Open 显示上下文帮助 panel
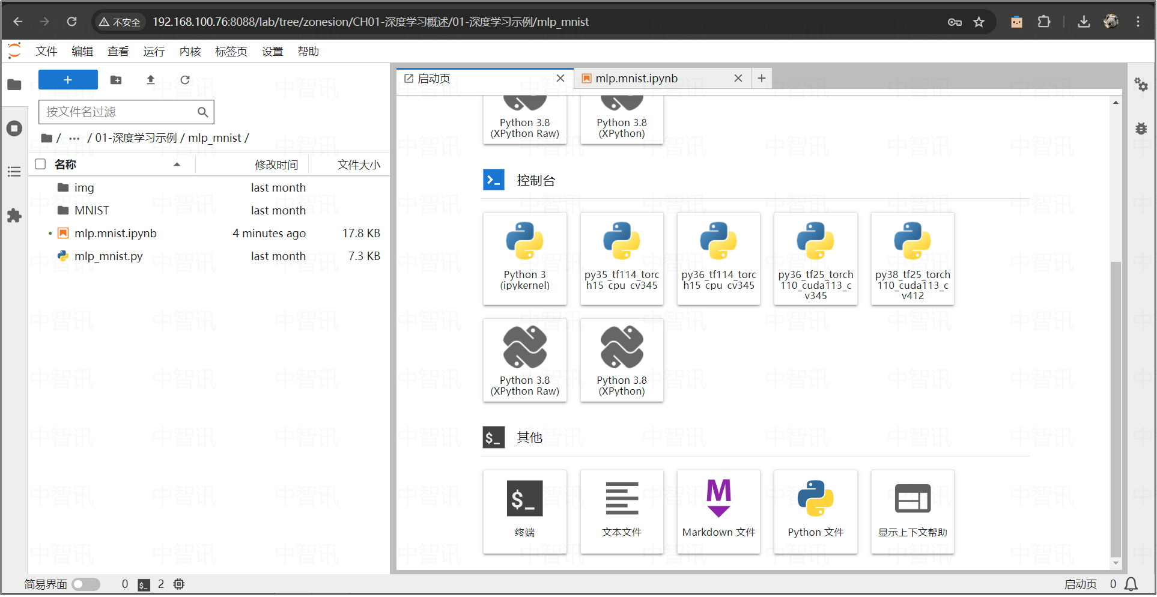The image size is (1157, 597). [x=913, y=512]
